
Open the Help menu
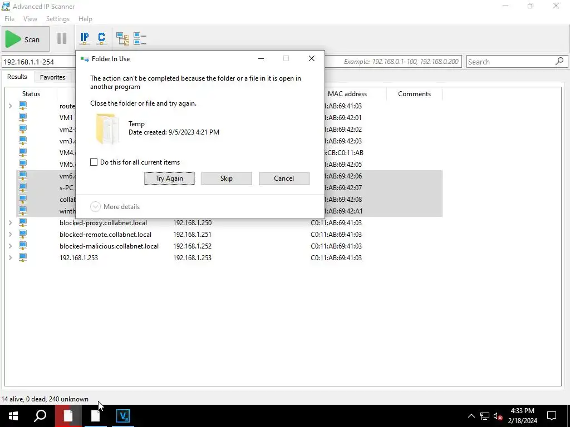click(x=85, y=18)
